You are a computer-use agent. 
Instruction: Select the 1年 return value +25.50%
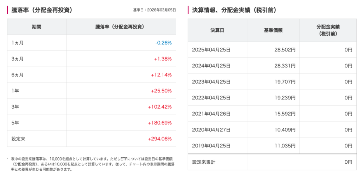161,91
